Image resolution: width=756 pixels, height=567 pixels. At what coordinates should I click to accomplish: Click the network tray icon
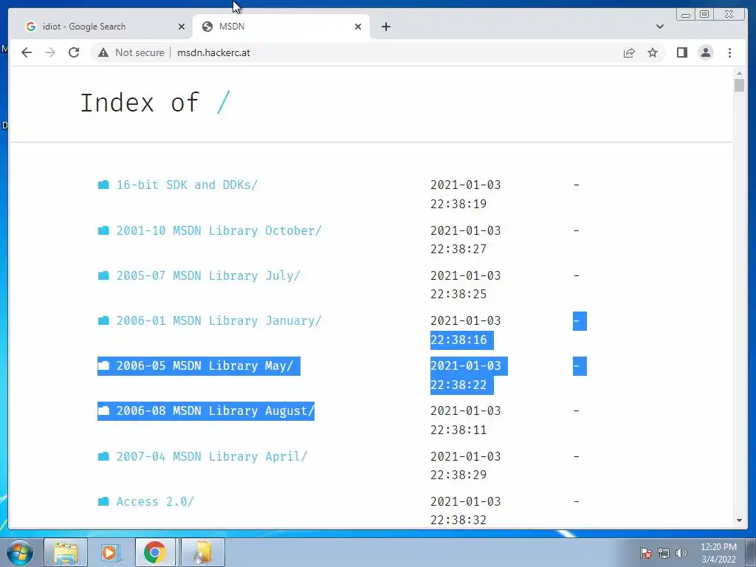pos(664,553)
